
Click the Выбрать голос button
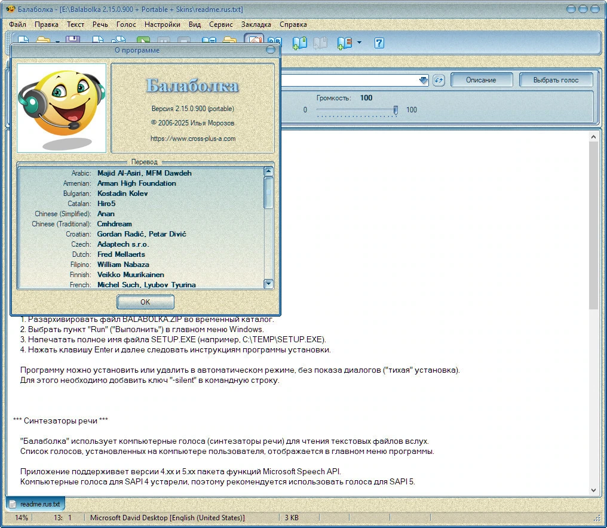(556, 80)
